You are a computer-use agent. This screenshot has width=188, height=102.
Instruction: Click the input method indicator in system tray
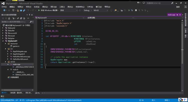[x=185, y=100]
